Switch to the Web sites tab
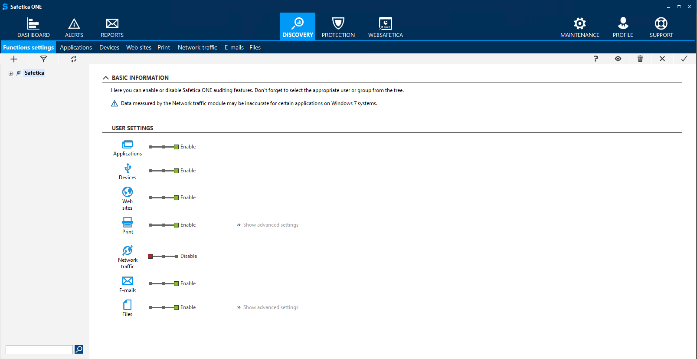The width and height of the screenshot is (697, 359). [139, 47]
